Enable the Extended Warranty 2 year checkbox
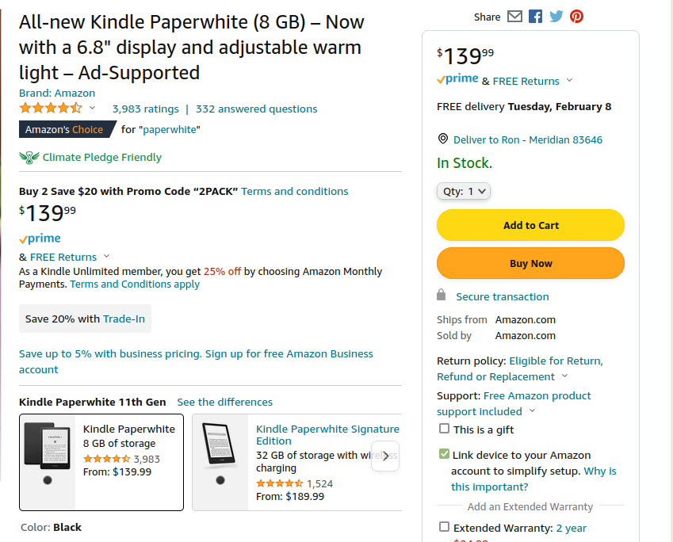673x542 pixels. point(444,527)
